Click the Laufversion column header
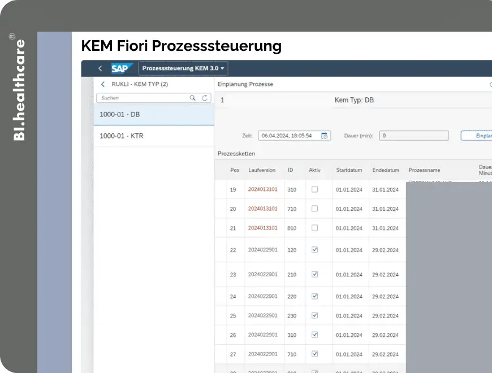492x373 pixels. click(x=262, y=170)
